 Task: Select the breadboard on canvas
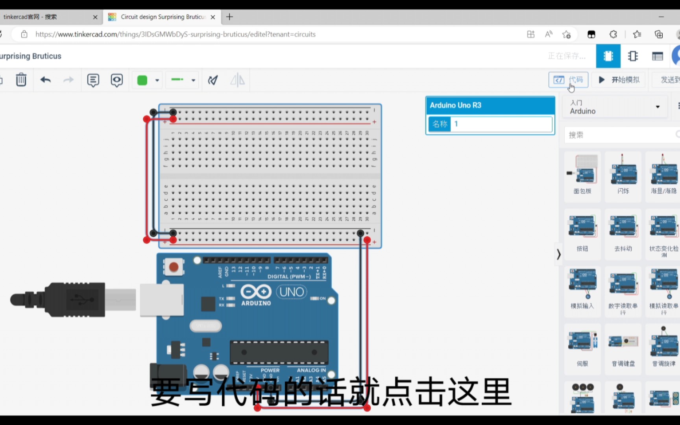click(x=270, y=176)
